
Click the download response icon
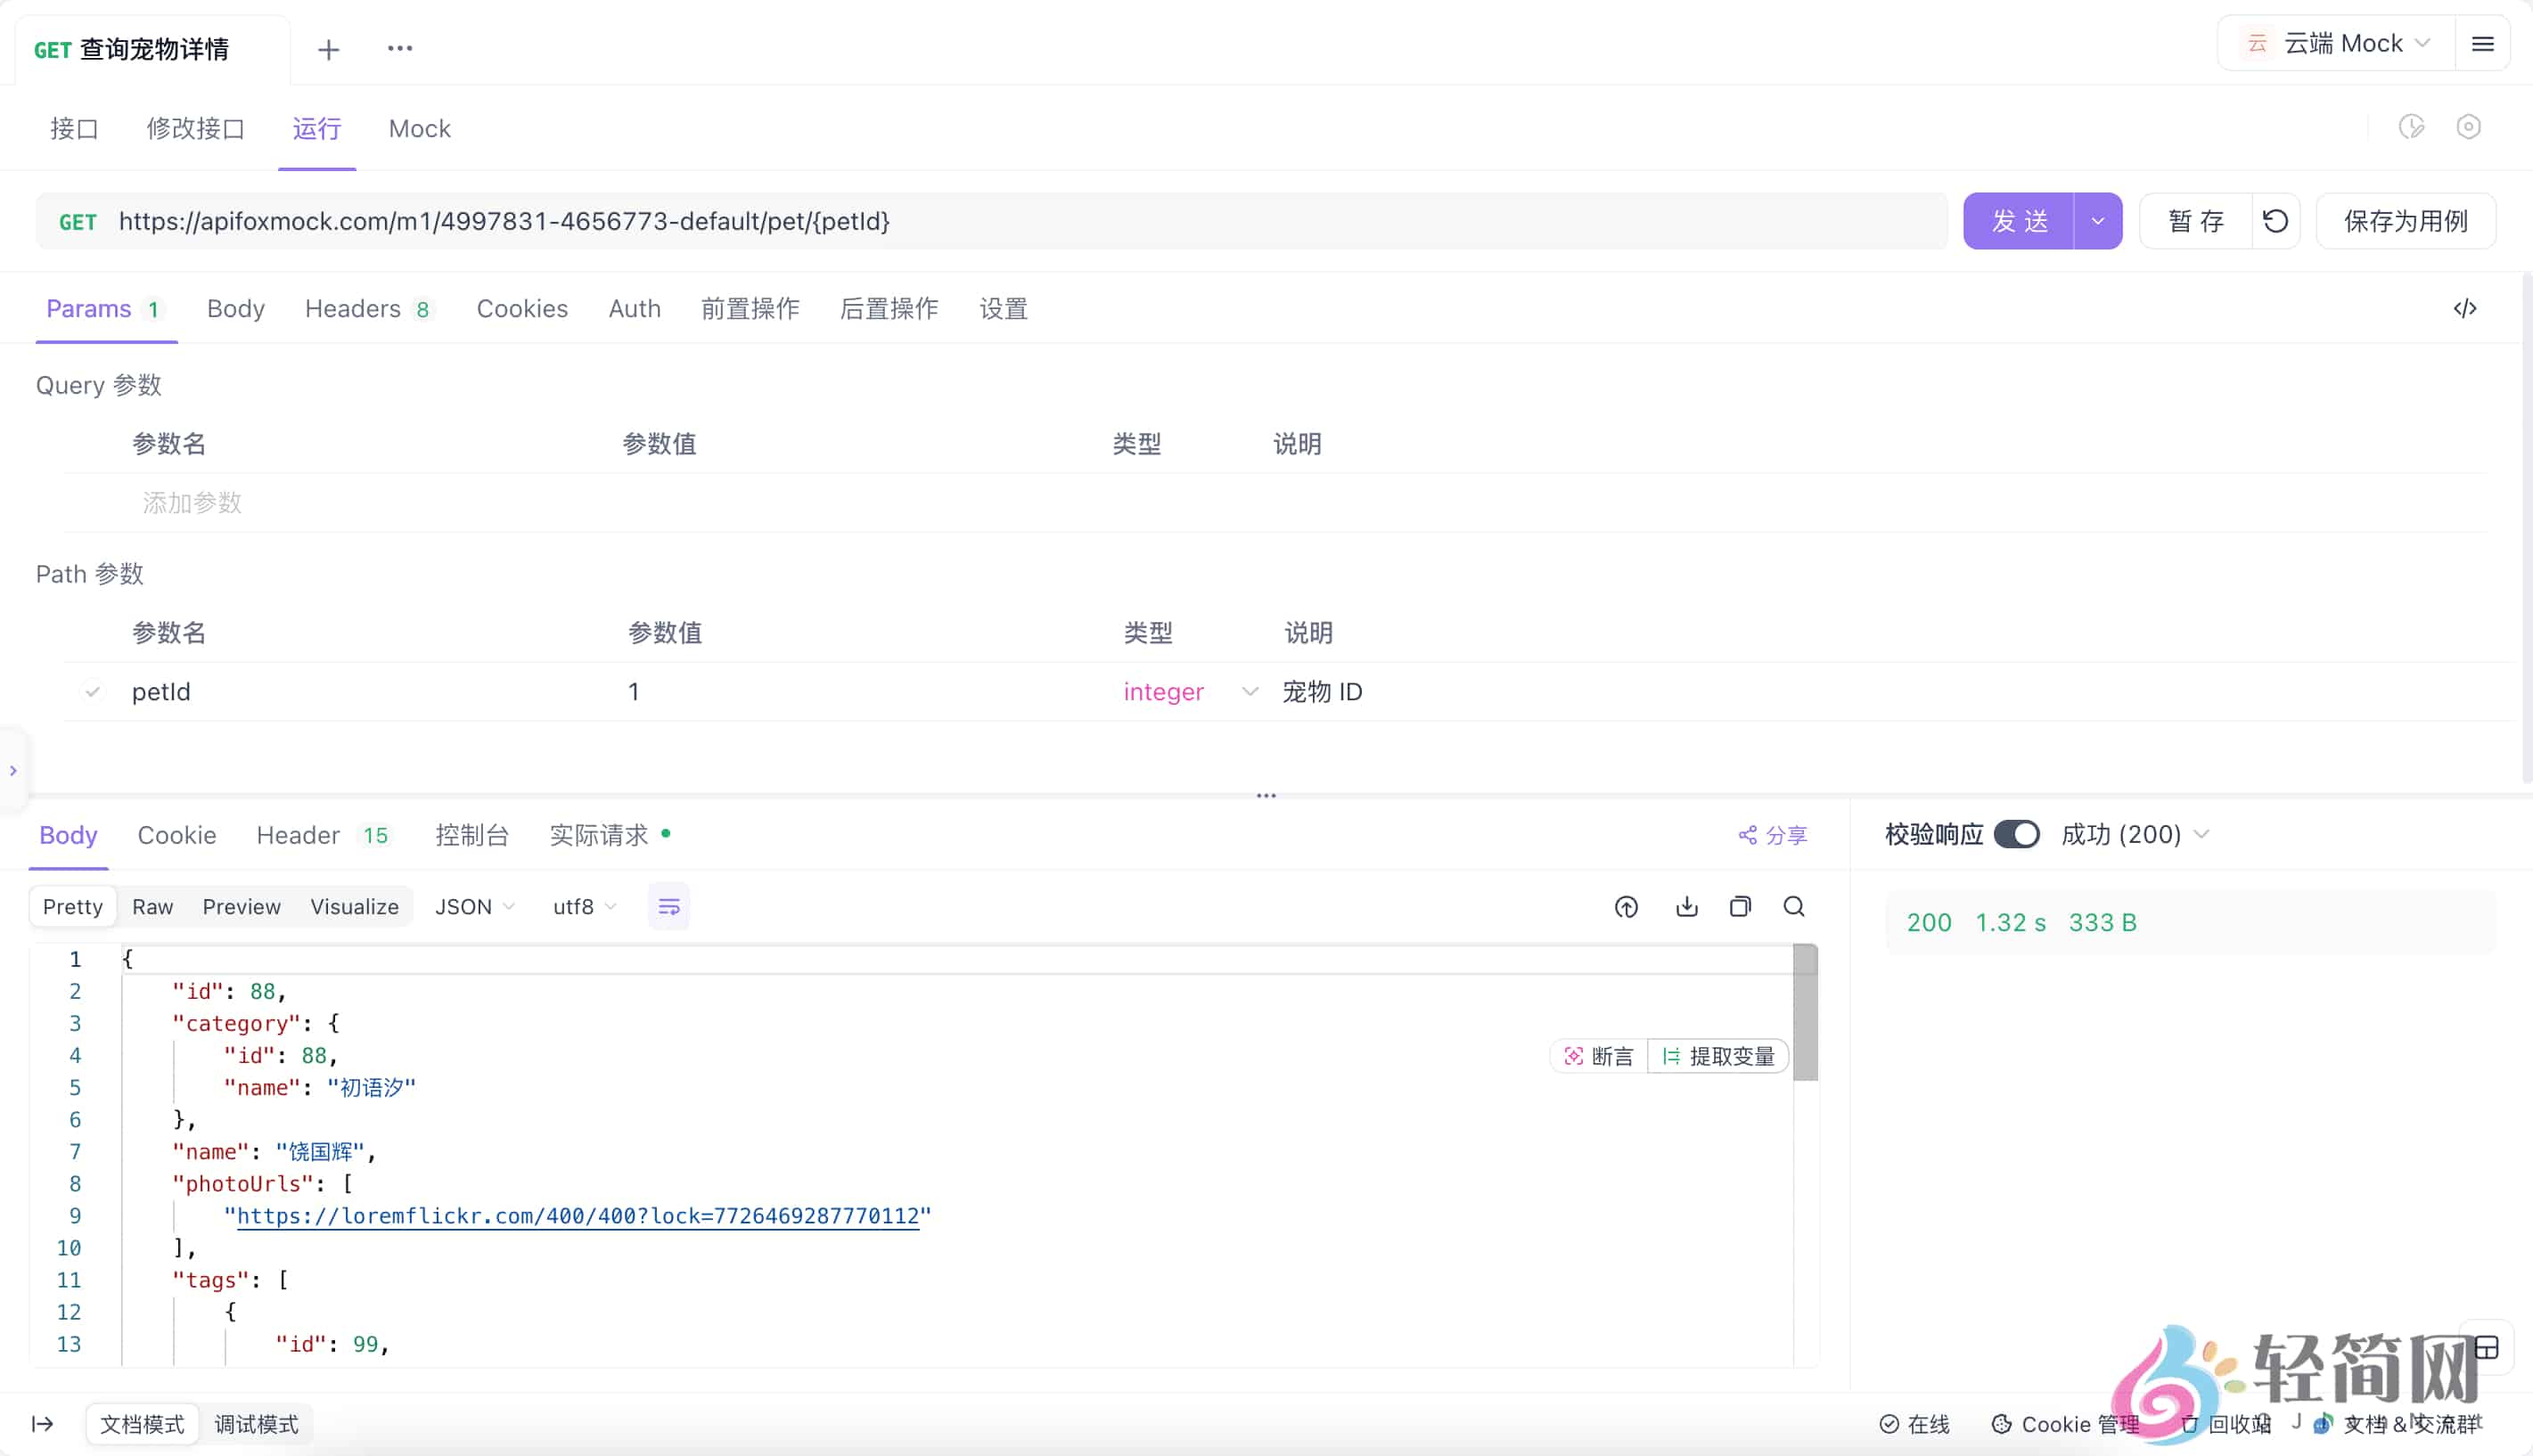click(1686, 907)
